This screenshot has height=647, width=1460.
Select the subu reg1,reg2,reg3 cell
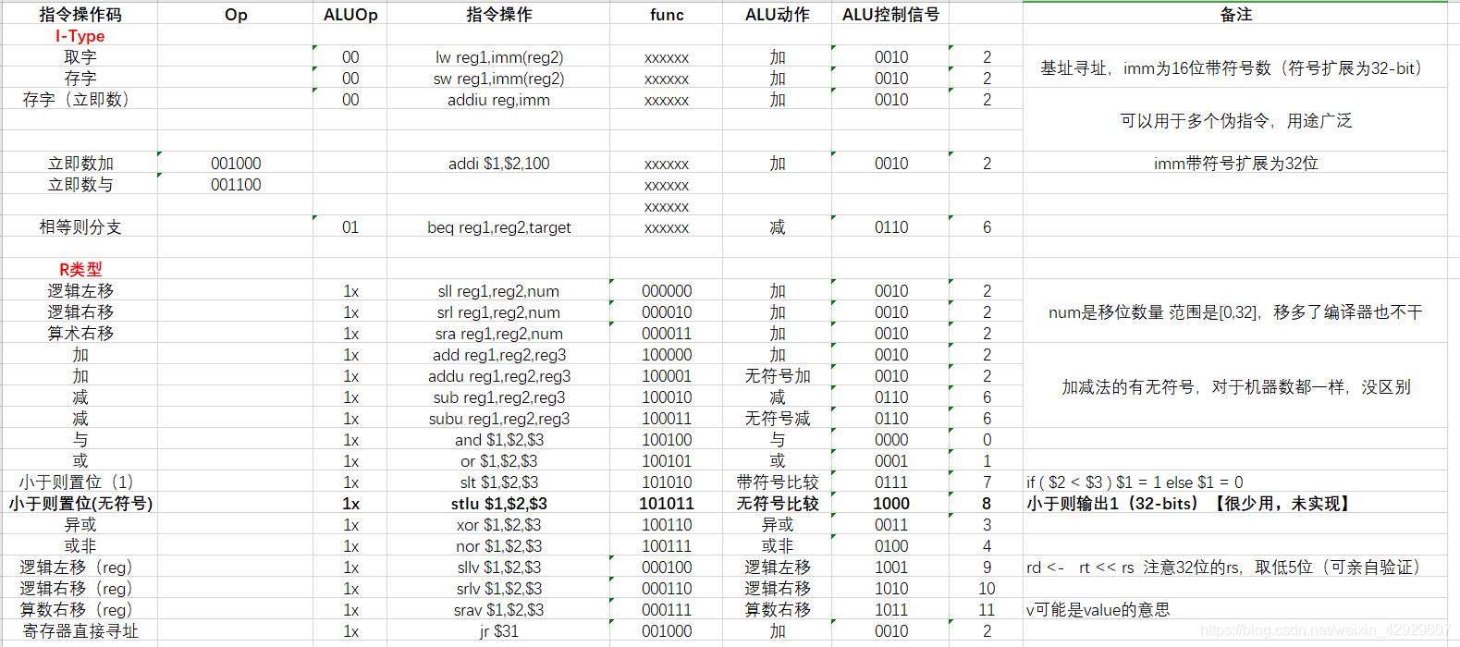tap(498, 419)
